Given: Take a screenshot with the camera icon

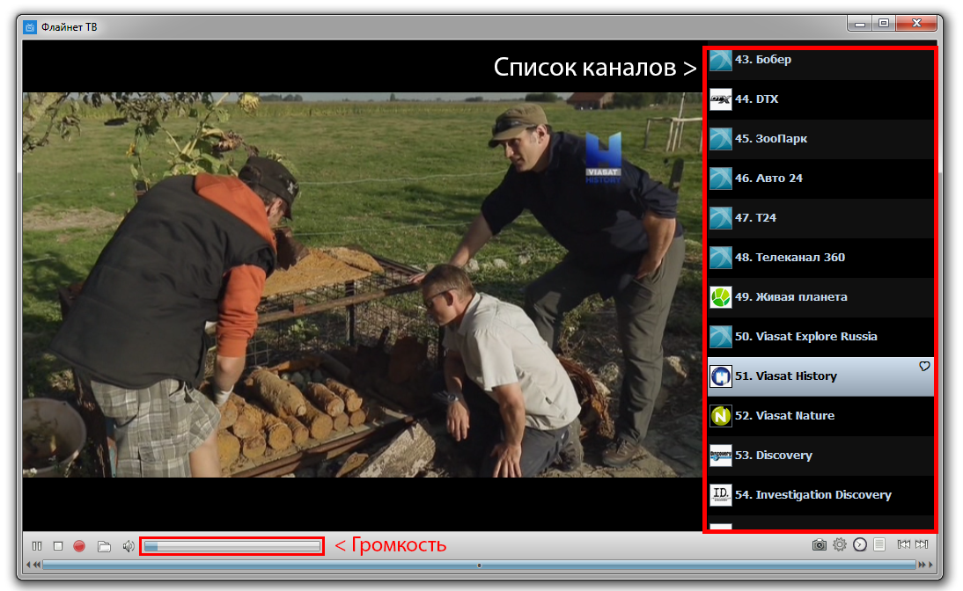Looking at the screenshot, I should point(819,544).
